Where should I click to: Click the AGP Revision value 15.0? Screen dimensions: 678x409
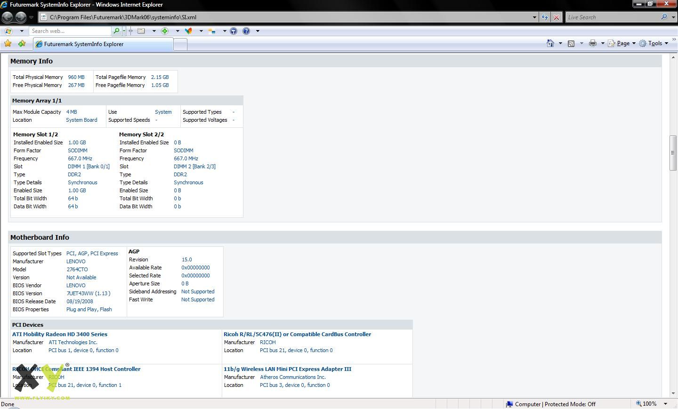[x=186, y=260]
